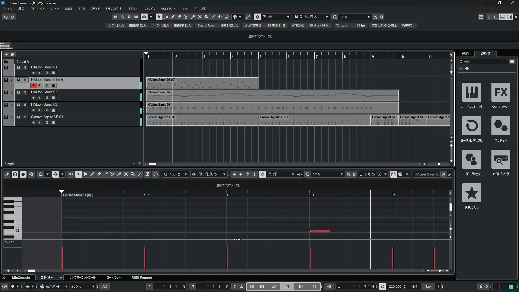The height and width of the screenshot is (292, 519).
Task: Select the Mute (X) tool in main toolbar
Action: (x=199, y=17)
